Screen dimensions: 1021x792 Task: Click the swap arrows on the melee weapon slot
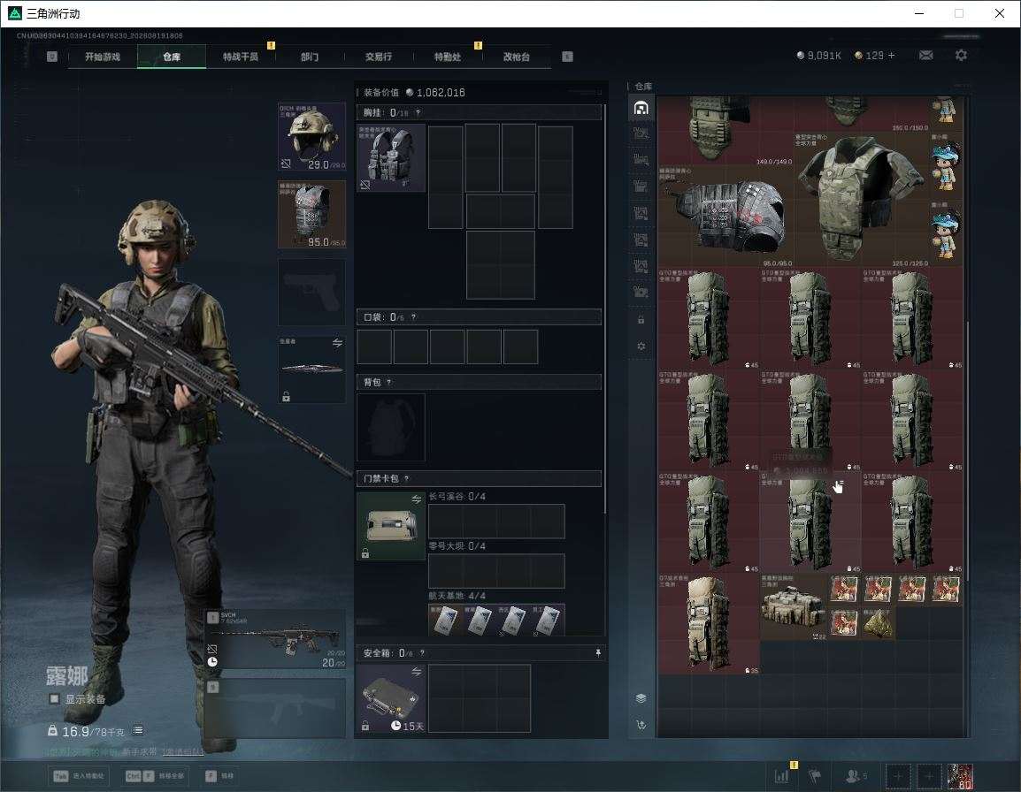[337, 343]
